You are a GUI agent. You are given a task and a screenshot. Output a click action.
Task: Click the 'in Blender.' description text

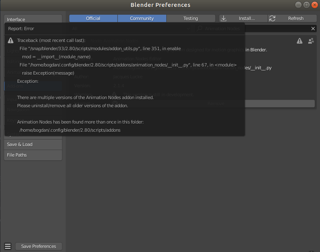pos(256,50)
